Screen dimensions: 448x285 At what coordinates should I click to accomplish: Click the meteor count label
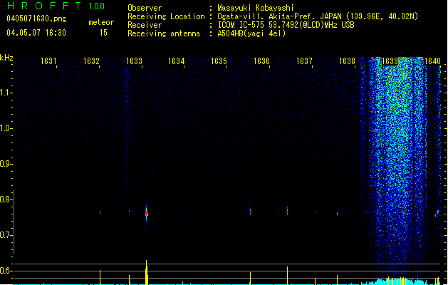(x=101, y=22)
